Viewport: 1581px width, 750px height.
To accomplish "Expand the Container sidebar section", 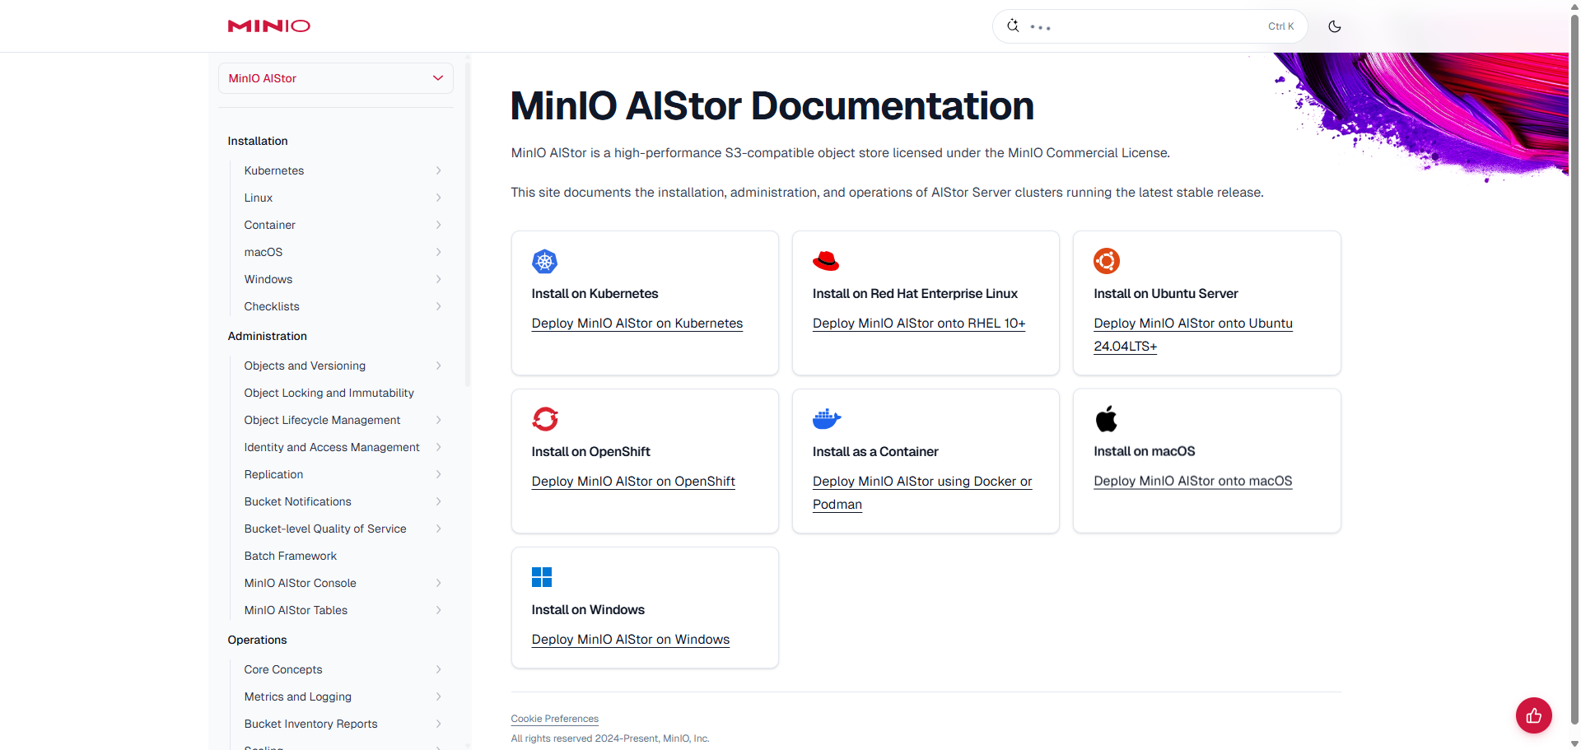I will [438, 225].
